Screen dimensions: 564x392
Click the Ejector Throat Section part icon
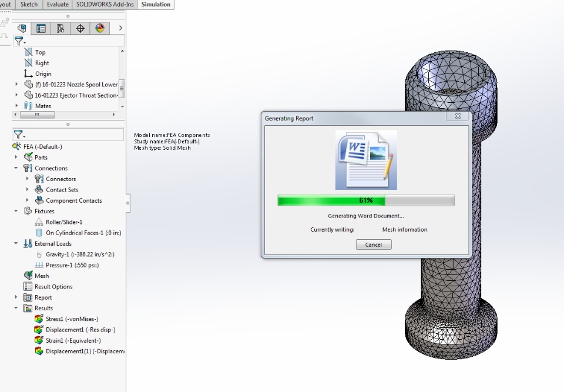pyautogui.click(x=28, y=95)
